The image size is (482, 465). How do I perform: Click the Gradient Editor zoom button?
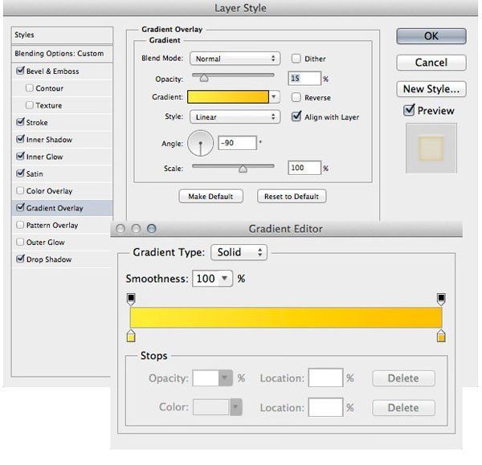pos(152,229)
